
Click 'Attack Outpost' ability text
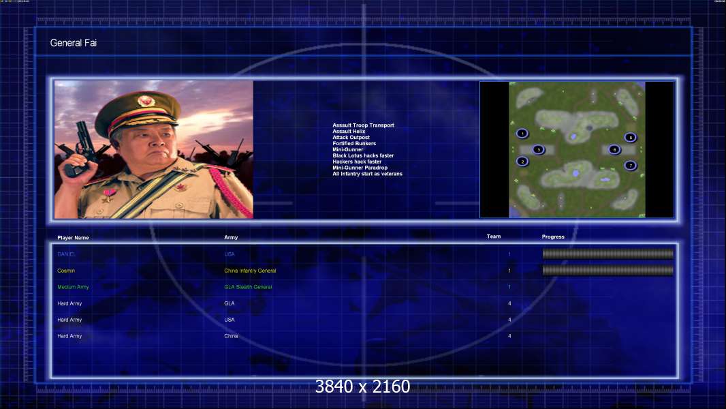click(351, 137)
